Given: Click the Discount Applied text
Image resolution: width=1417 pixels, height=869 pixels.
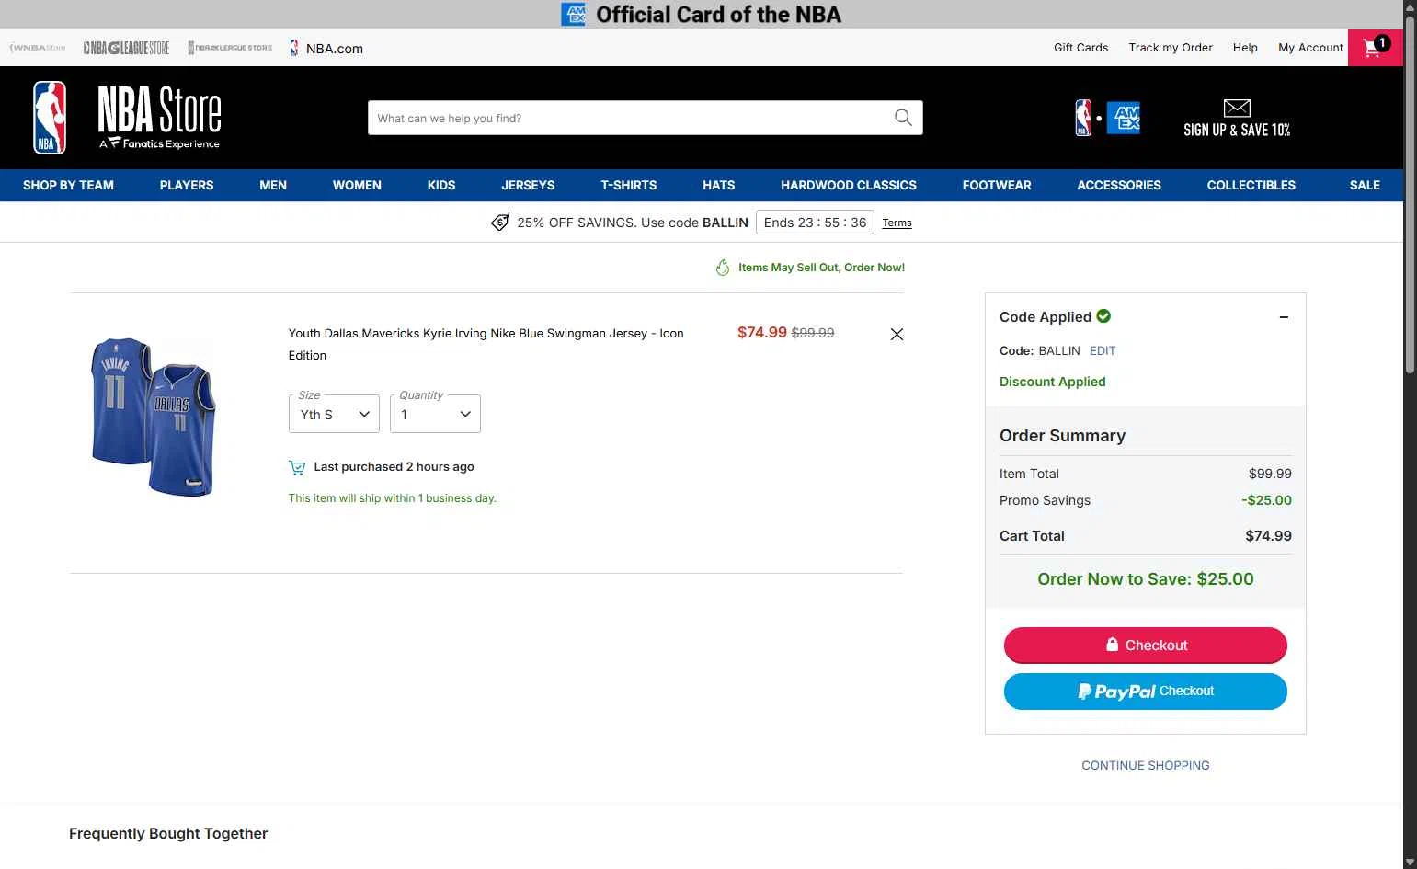Looking at the screenshot, I should click(1053, 382).
